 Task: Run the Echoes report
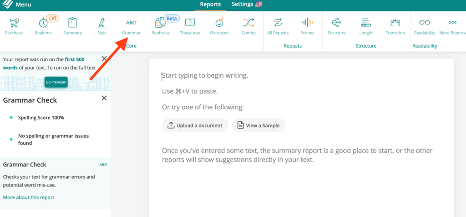click(x=307, y=26)
